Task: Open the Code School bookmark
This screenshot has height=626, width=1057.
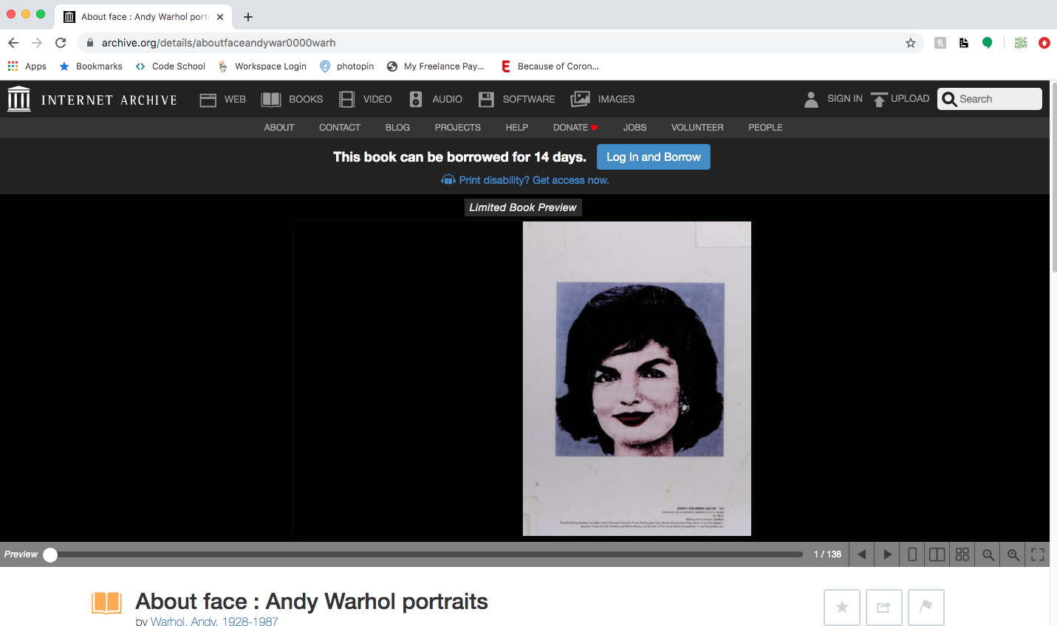Action: pyautogui.click(x=171, y=66)
